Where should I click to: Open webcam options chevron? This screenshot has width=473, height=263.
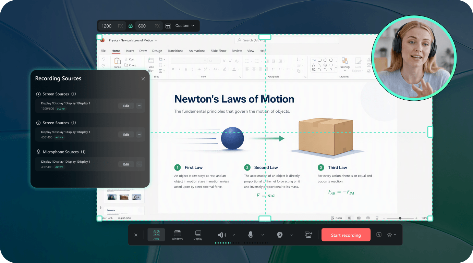pos(291,235)
